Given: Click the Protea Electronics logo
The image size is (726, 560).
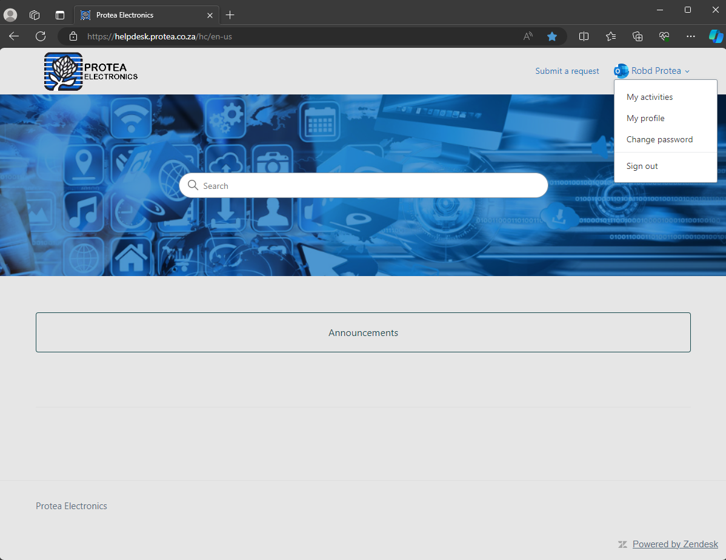Looking at the screenshot, I should [x=90, y=71].
